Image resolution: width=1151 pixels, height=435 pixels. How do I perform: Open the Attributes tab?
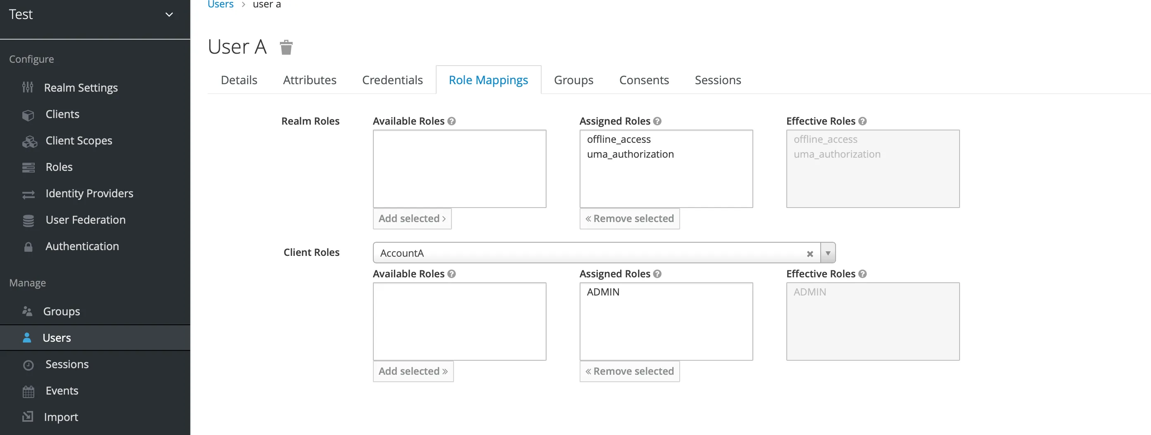(x=309, y=80)
